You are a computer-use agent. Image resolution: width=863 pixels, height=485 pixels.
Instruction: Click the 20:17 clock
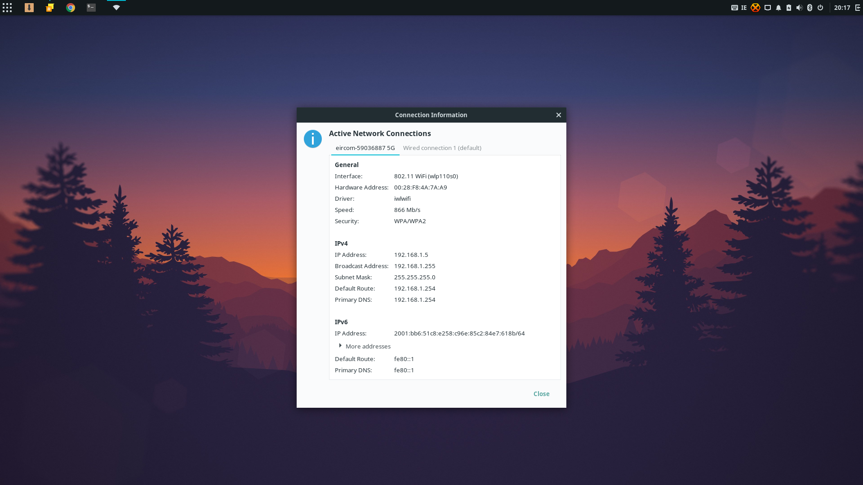pyautogui.click(x=842, y=8)
